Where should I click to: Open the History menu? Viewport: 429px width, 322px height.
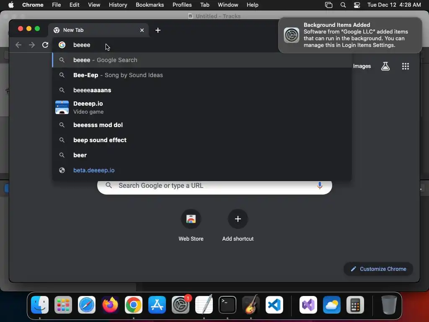pos(118,5)
